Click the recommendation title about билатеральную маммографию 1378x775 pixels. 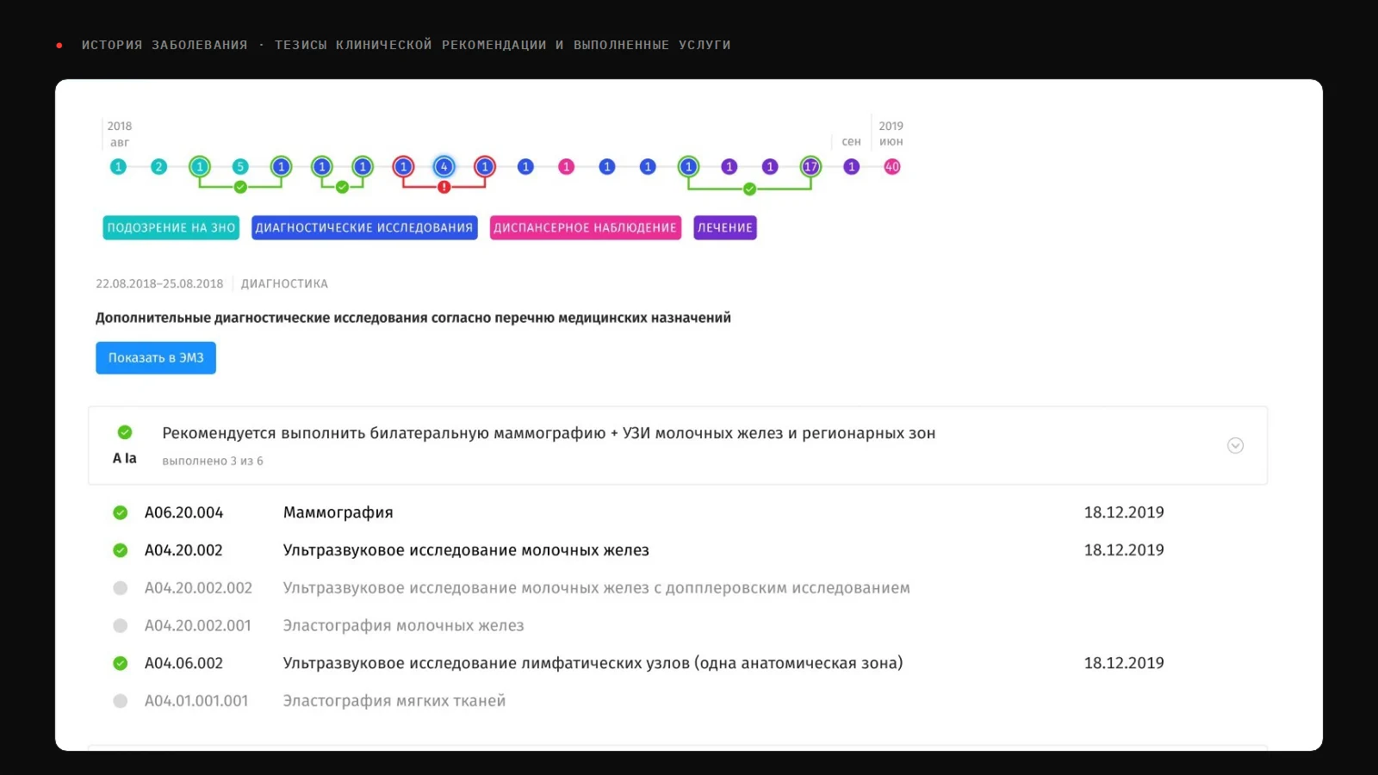click(x=549, y=433)
